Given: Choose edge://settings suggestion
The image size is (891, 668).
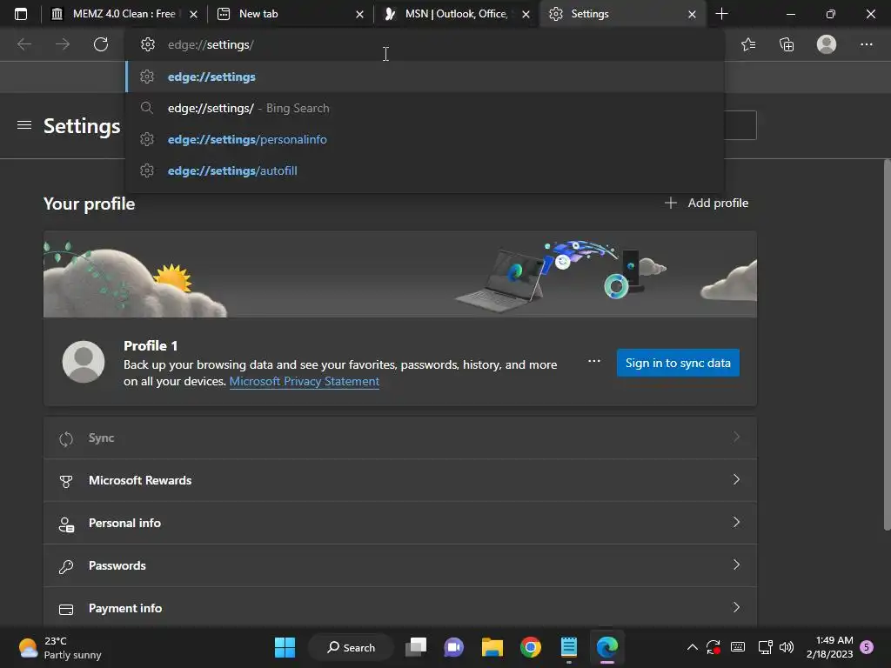Looking at the screenshot, I should [x=425, y=77].
